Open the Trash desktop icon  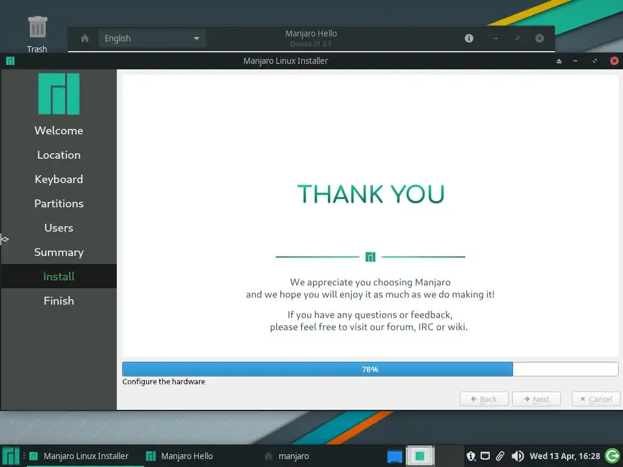pos(37,34)
